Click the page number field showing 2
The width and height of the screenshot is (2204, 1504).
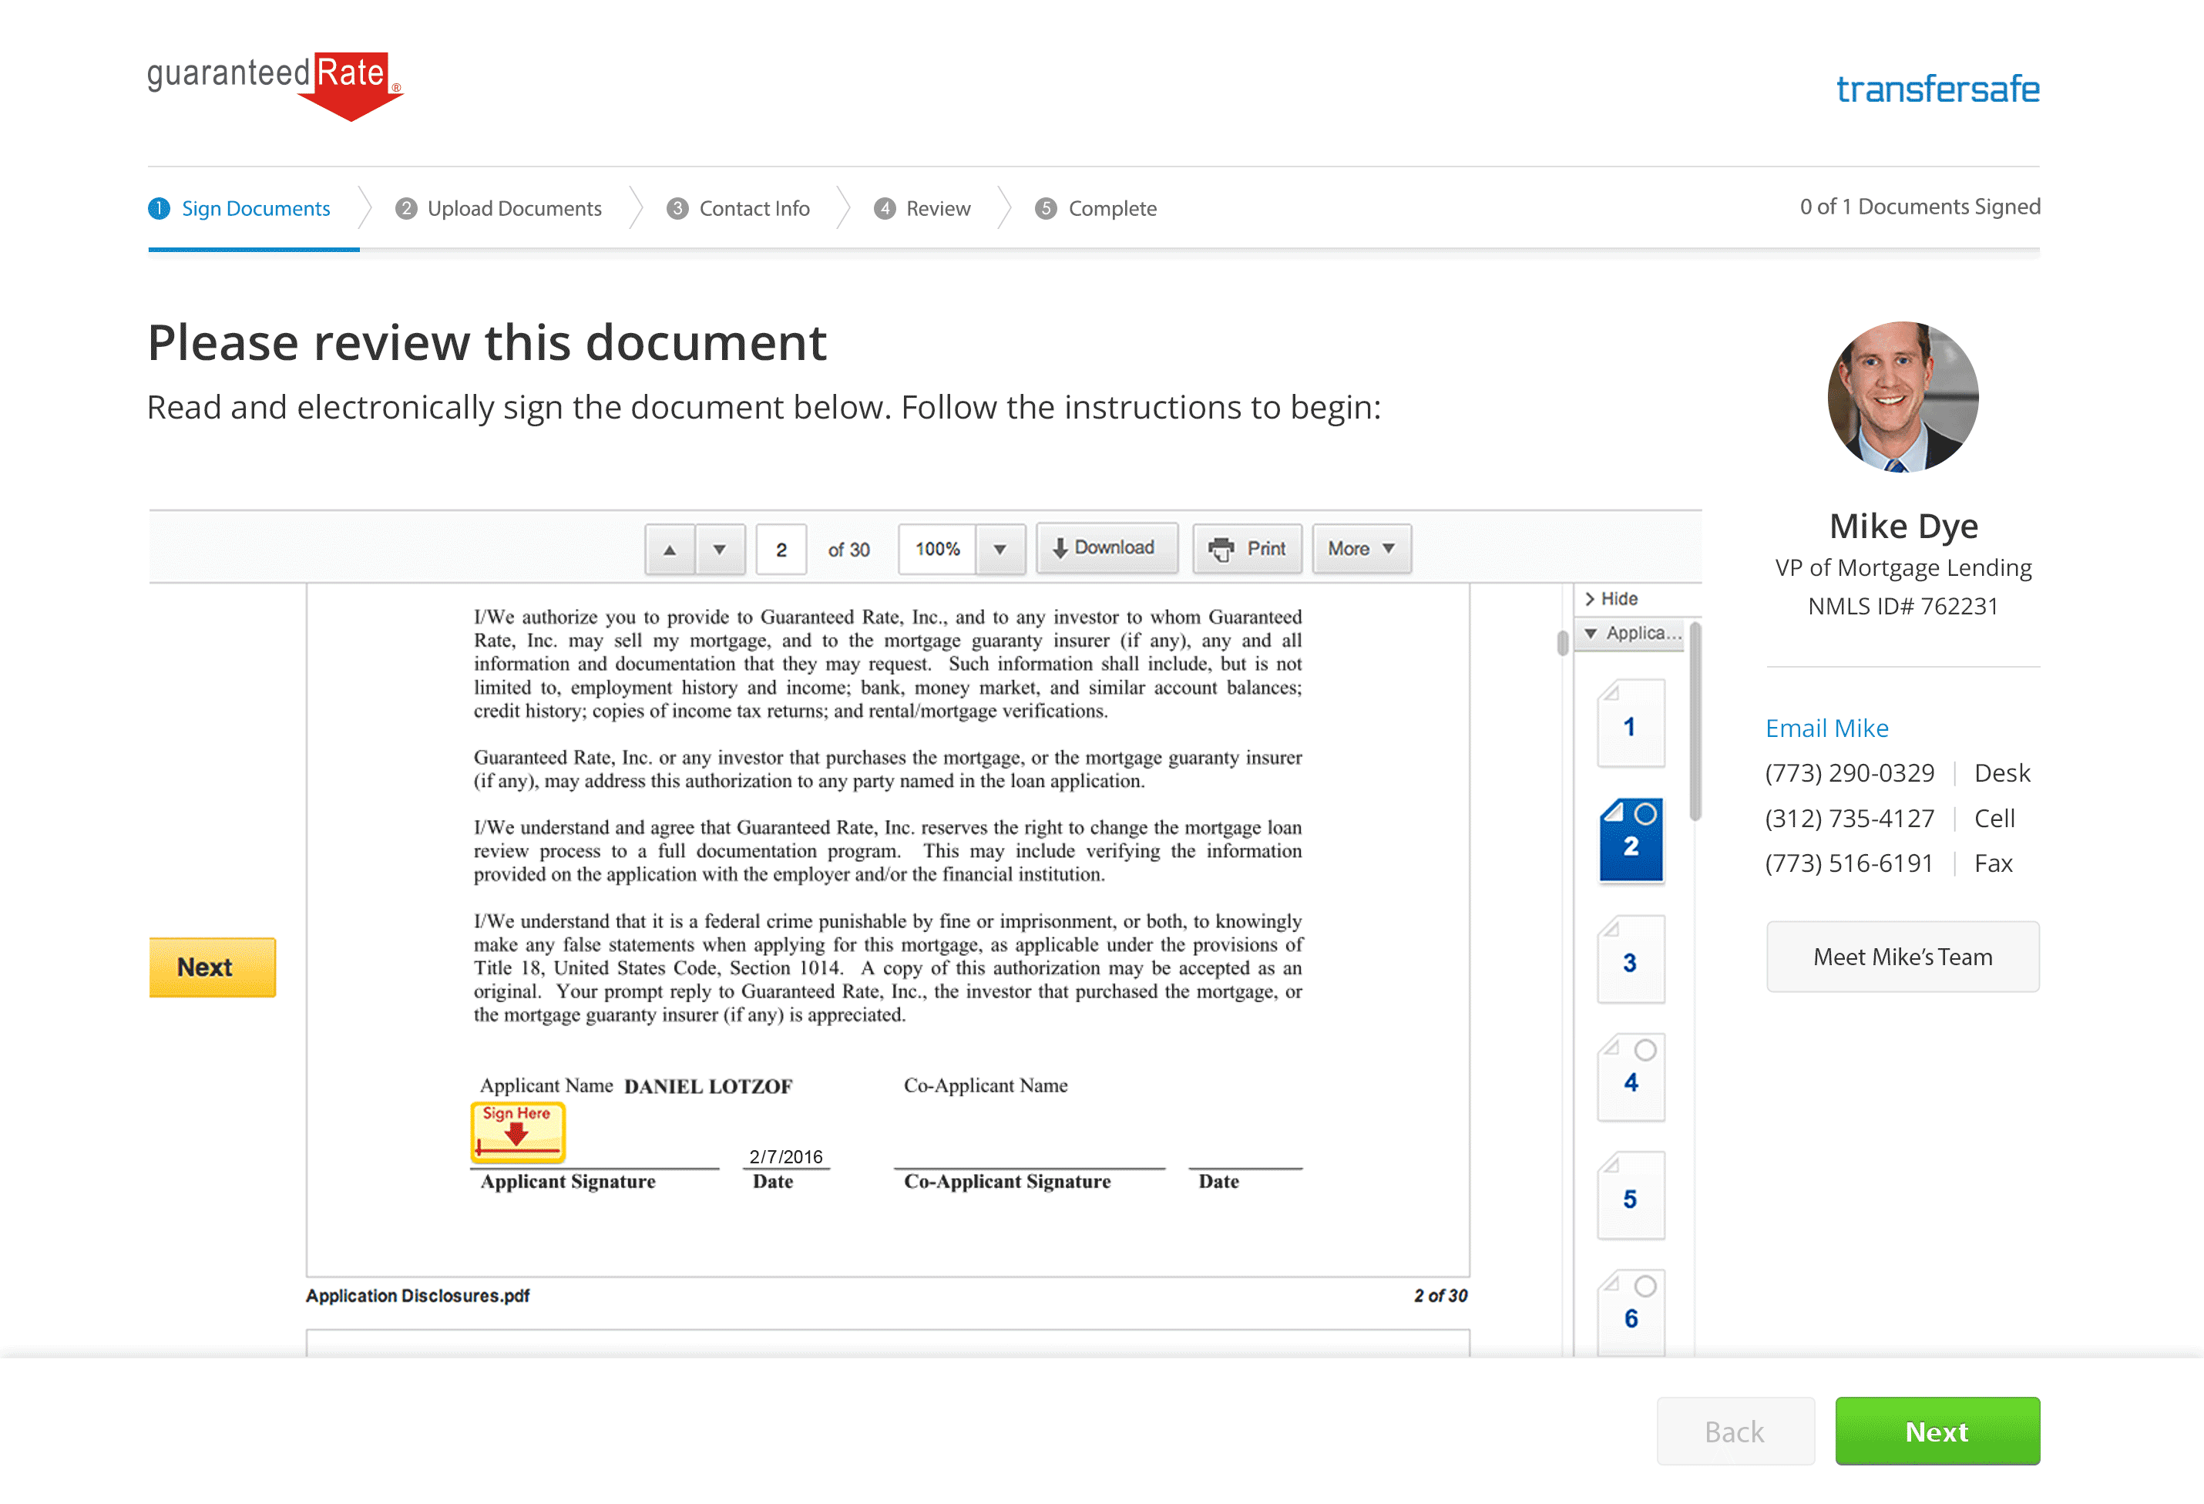[781, 550]
